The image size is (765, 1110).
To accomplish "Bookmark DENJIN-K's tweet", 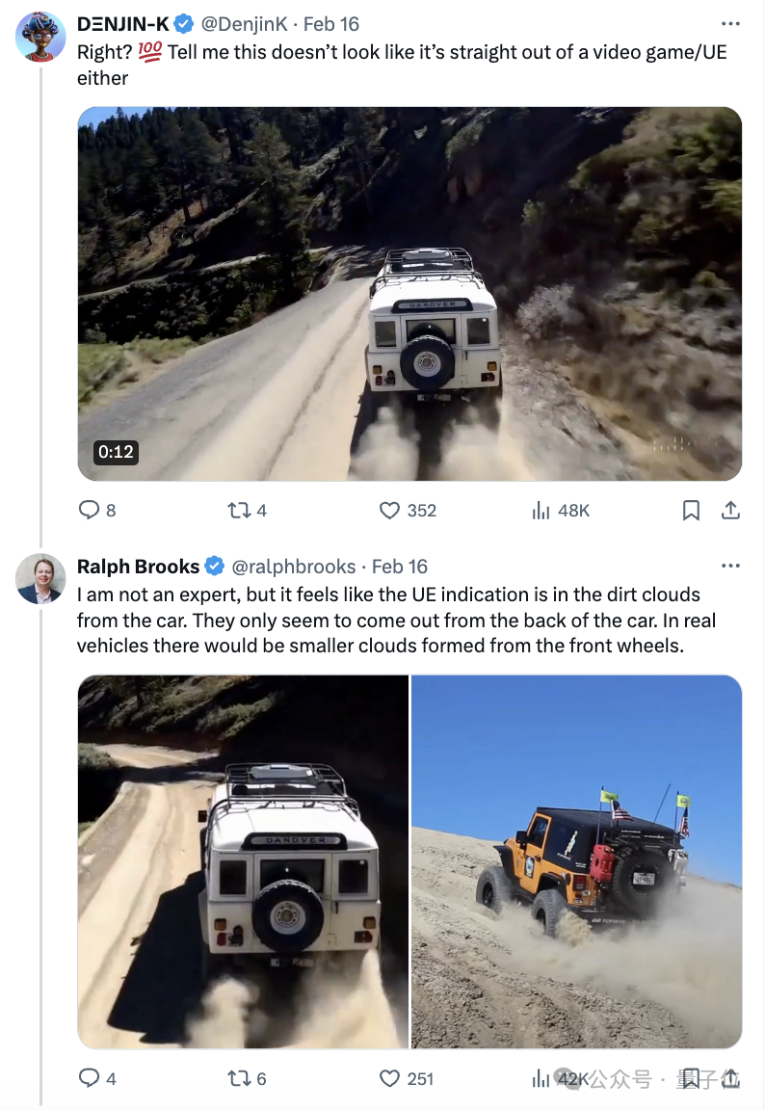I will tap(691, 510).
